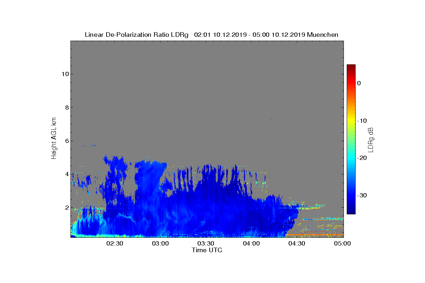Click the colorbar value -20
Viewport: 425px width, 283px height.
(x=362, y=158)
